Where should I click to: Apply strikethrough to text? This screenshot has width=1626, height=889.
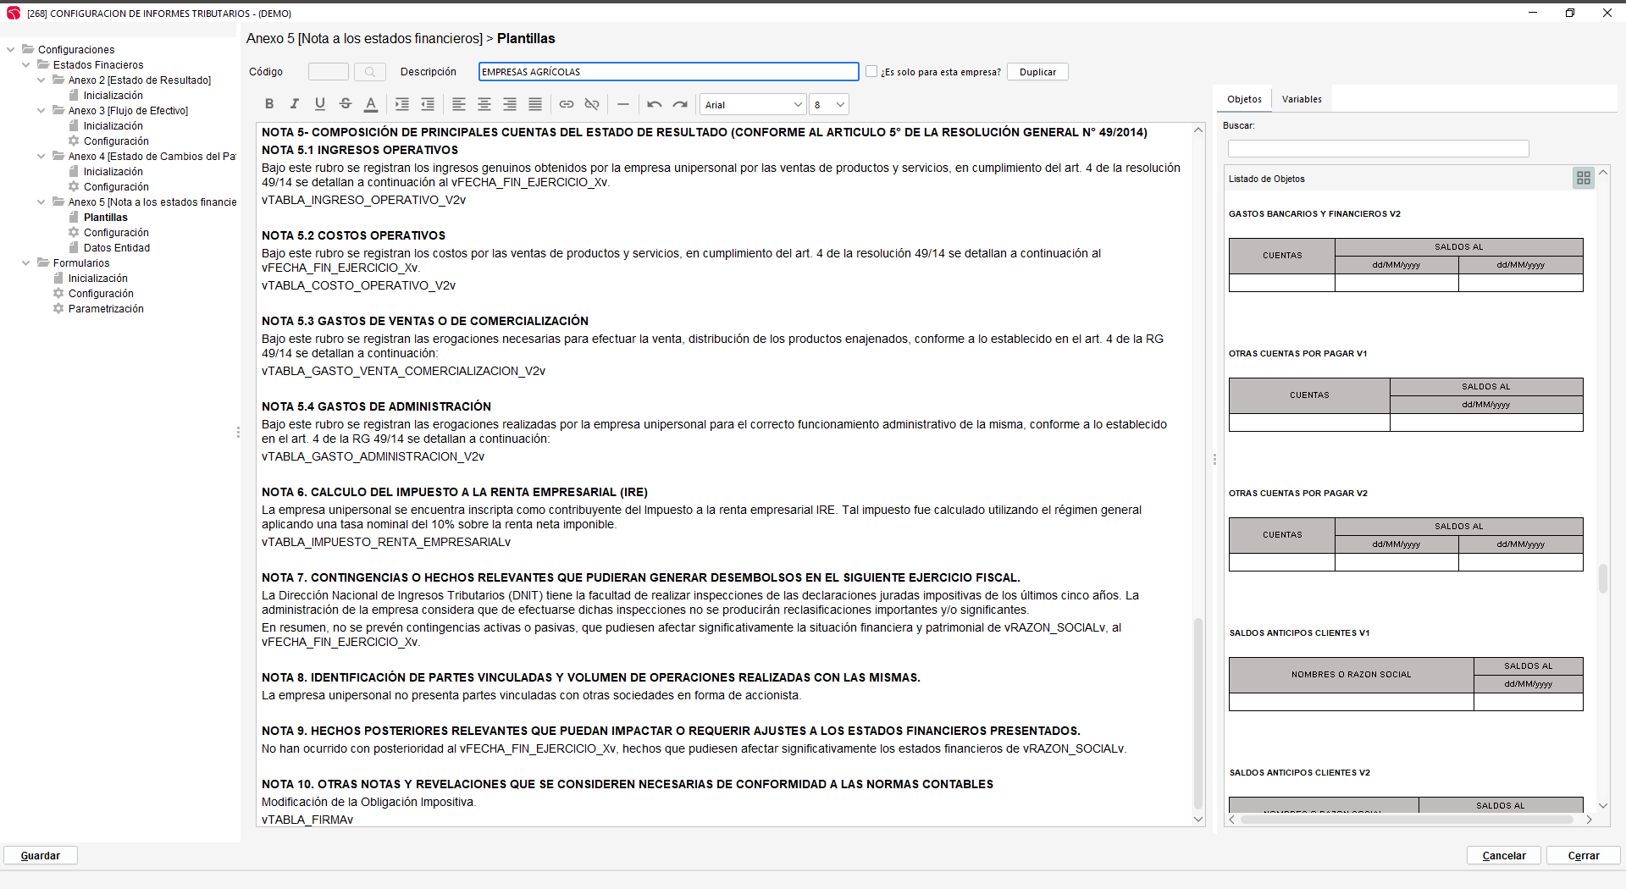(346, 104)
